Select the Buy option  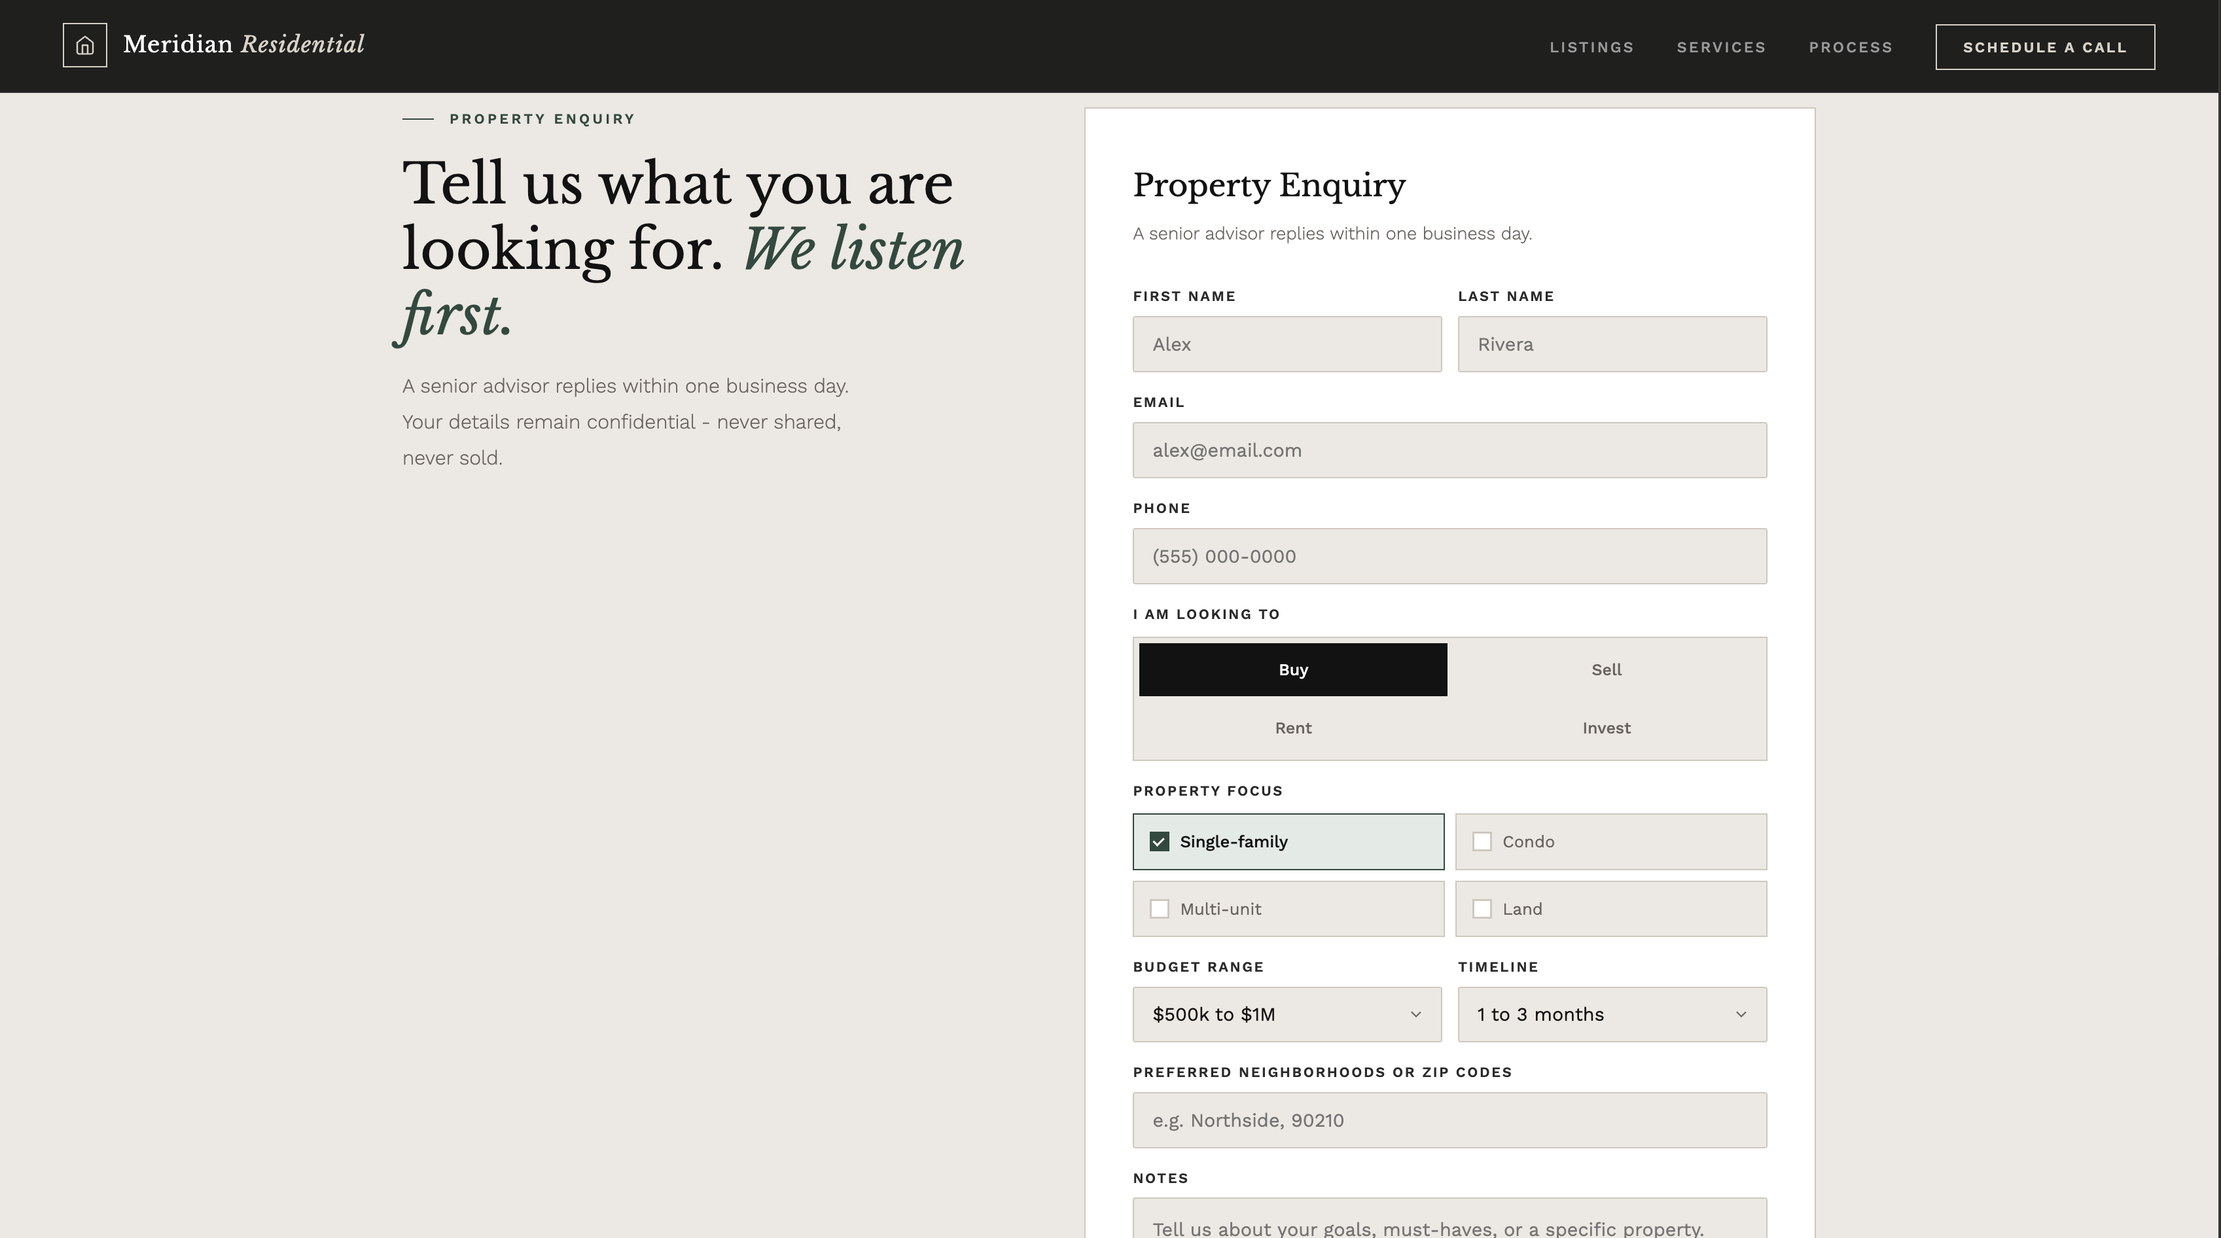point(1292,670)
